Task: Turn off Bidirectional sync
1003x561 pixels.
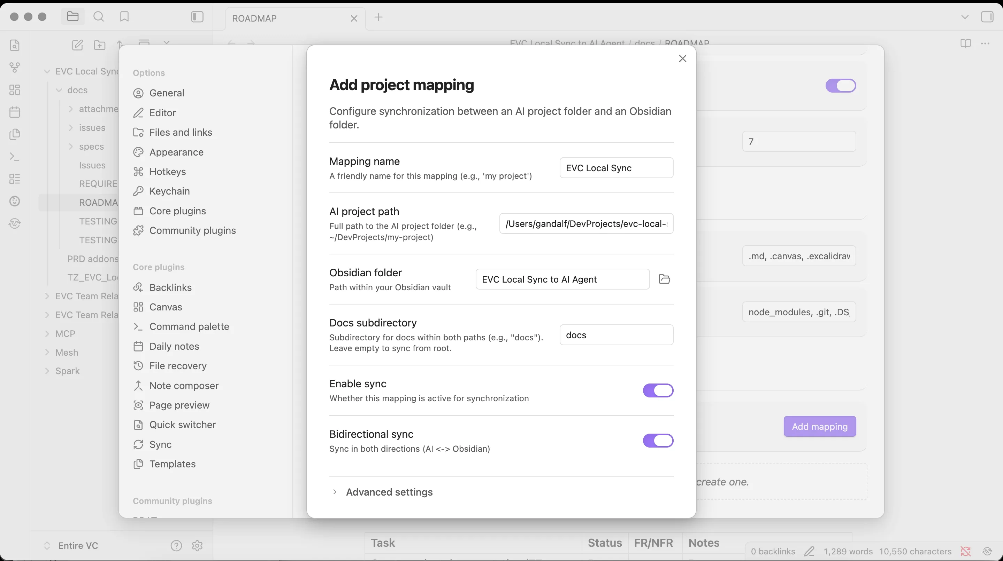Action: coord(658,441)
